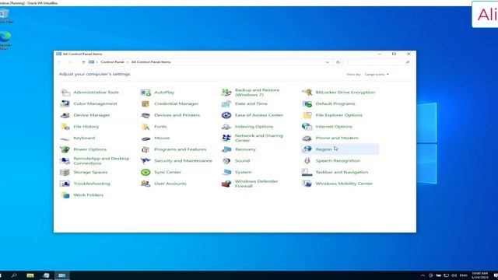Open File Explorer from the taskbar
The height and width of the screenshot is (280, 498).
(30, 275)
